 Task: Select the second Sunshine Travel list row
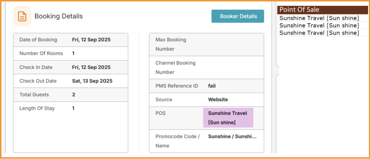tap(319, 25)
